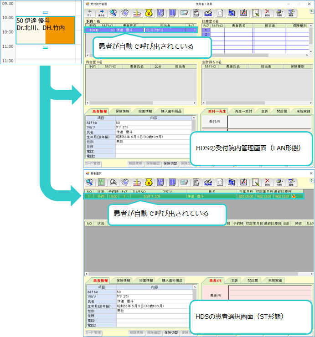Switch to 先生→受付 tab
This screenshot has width=315, height=337.
244,111
